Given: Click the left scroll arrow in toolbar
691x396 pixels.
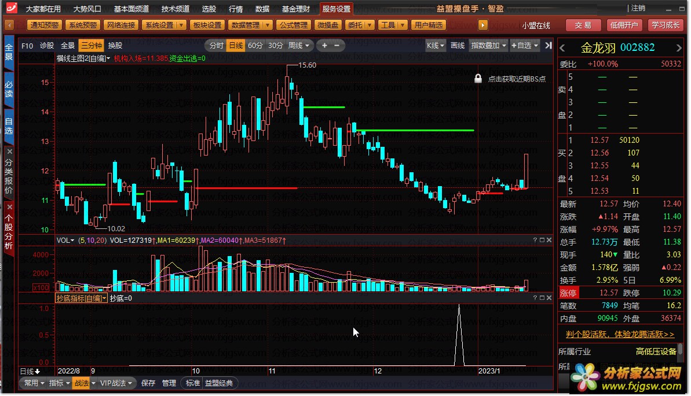Looking at the screenshot, I should point(9,25).
